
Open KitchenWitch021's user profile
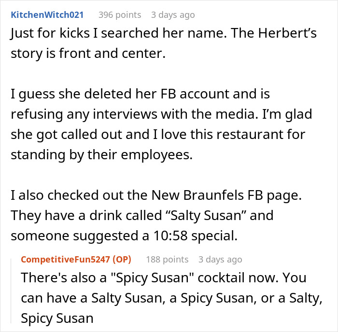pyautogui.click(x=47, y=15)
